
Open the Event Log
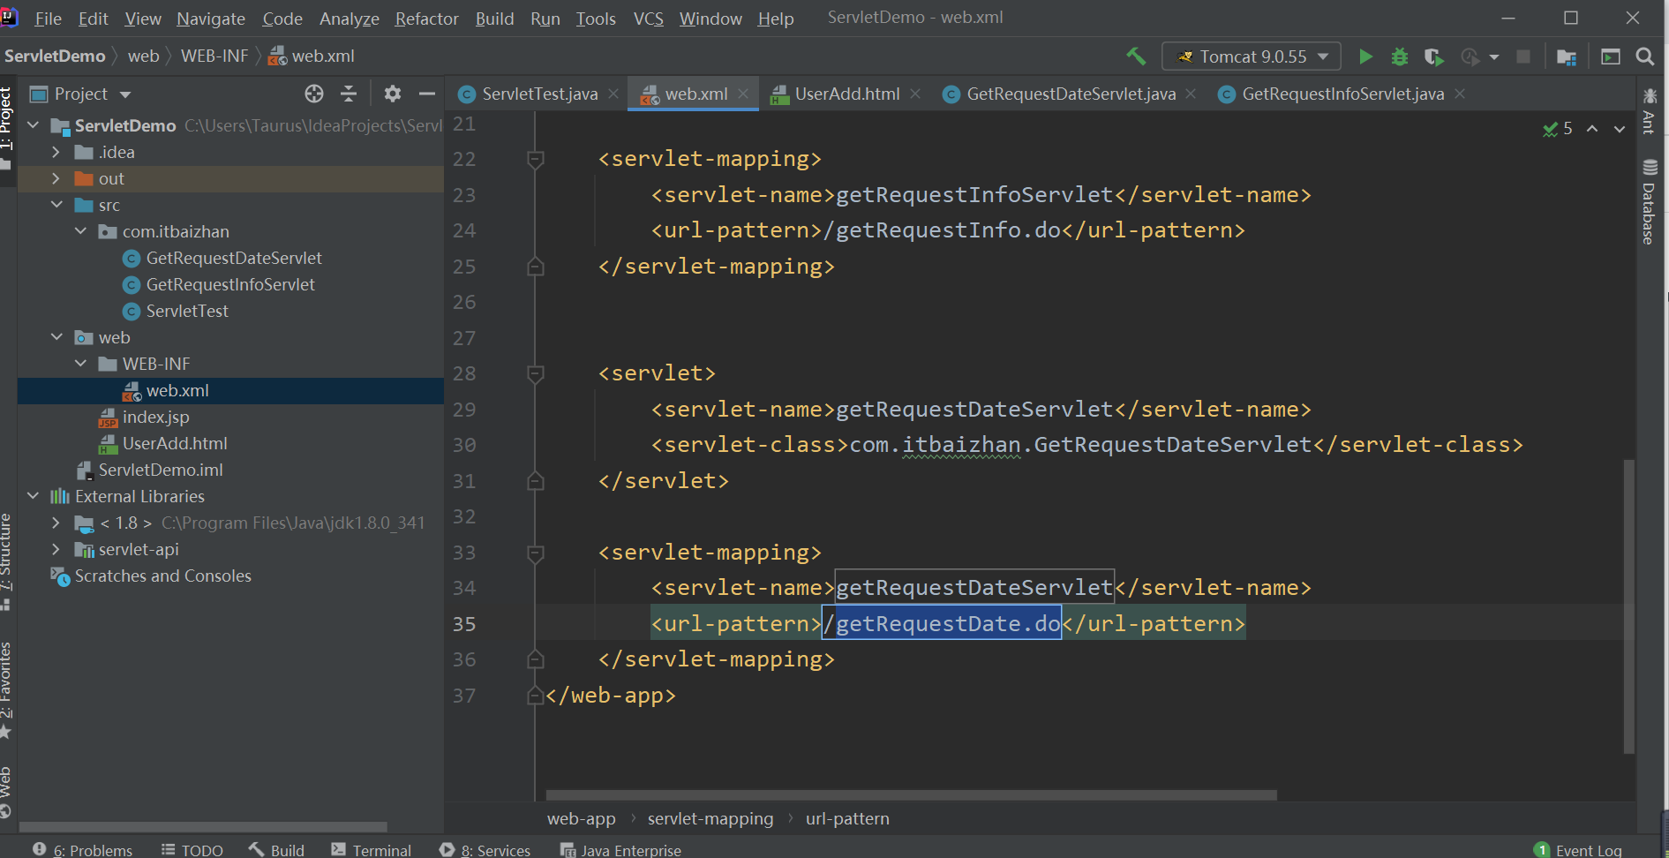[x=1579, y=850]
